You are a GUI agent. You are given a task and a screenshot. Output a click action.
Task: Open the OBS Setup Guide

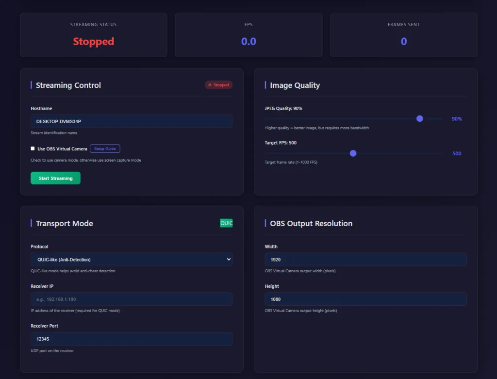coord(105,148)
